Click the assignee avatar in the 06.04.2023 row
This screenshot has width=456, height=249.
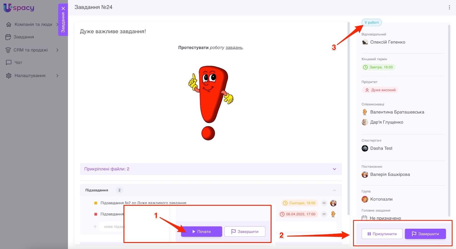coord(333,214)
